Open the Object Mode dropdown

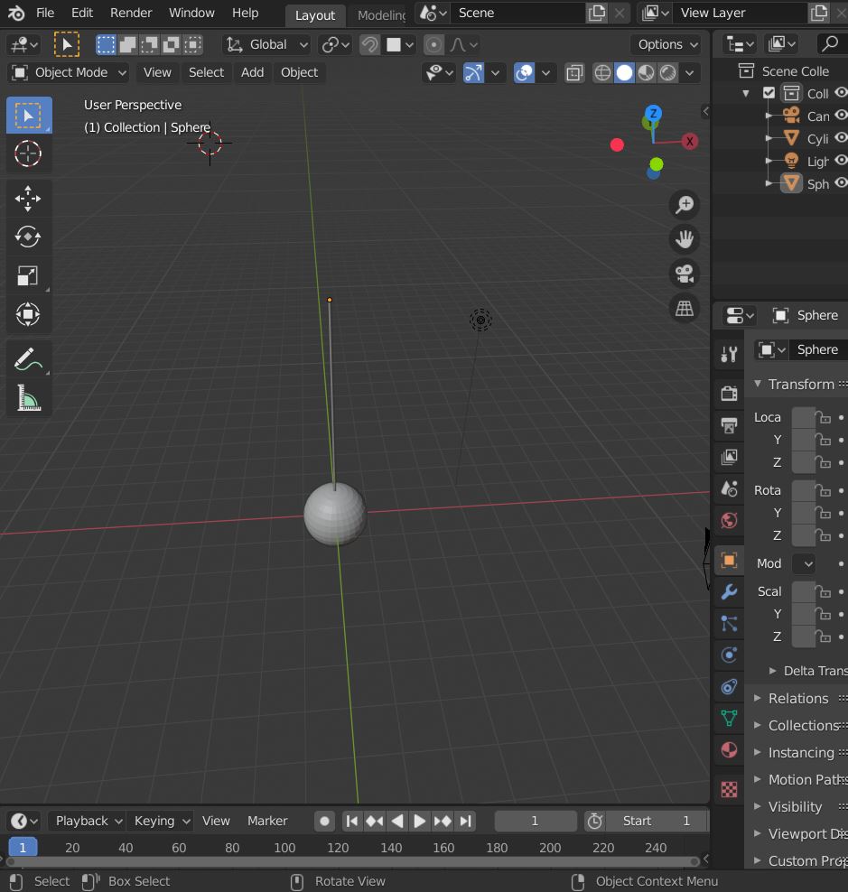(70, 72)
